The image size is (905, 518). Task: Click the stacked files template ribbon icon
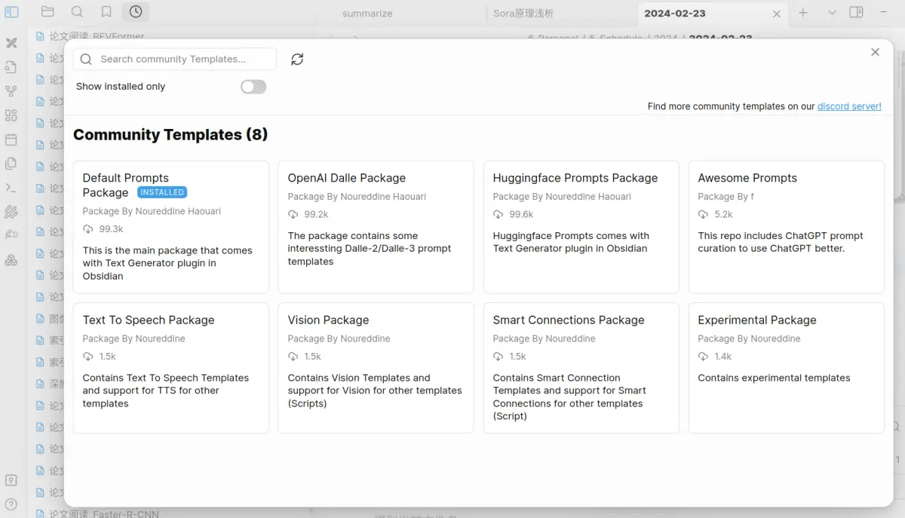[x=11, y=164]
